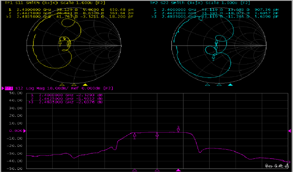This screenshot has height=172, width=293.
Task: Click first hollow yellow marker triangle under S11
Action: click(x=62, y=84)
